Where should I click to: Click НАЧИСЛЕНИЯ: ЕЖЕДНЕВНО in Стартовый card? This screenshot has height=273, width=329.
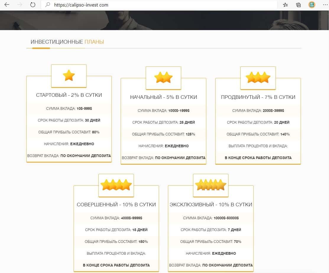[69, 144]
